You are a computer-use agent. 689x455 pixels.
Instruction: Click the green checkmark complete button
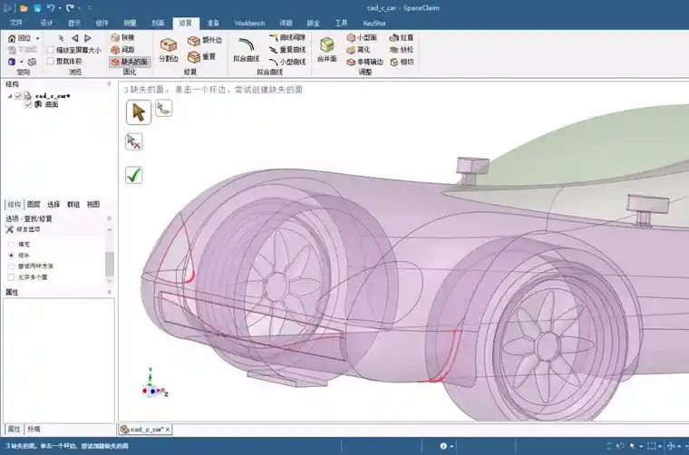tap(133, 175)
